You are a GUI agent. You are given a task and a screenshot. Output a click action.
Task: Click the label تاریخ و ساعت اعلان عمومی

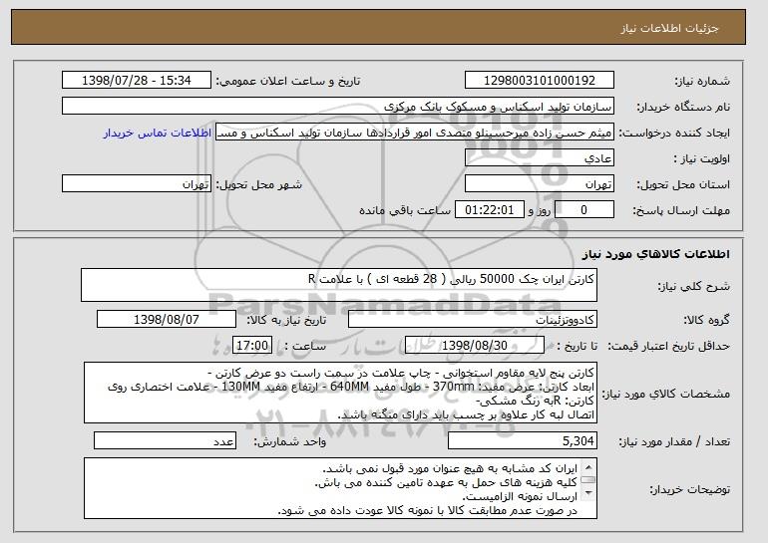[x=288, y=82]
